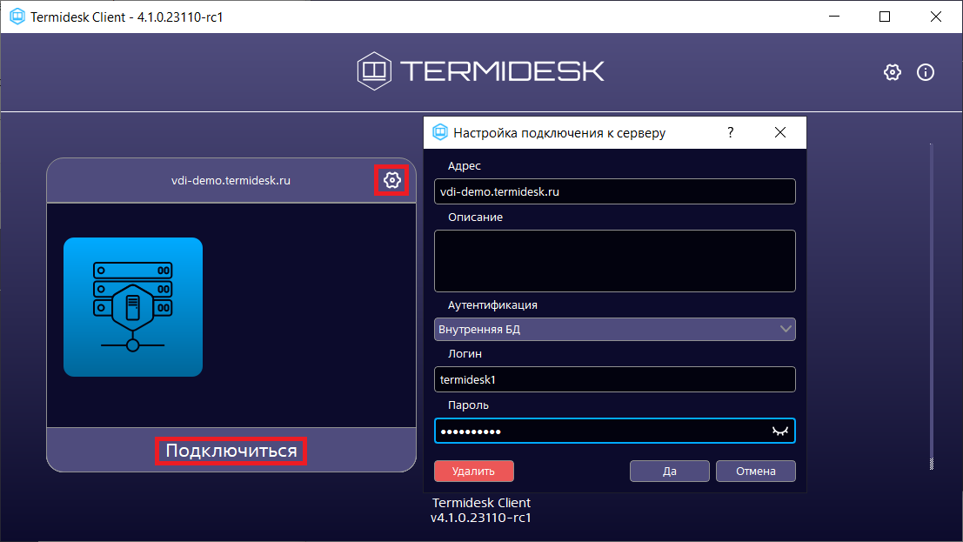Click the dialog title bar Termidesk icon

(440, 133)
